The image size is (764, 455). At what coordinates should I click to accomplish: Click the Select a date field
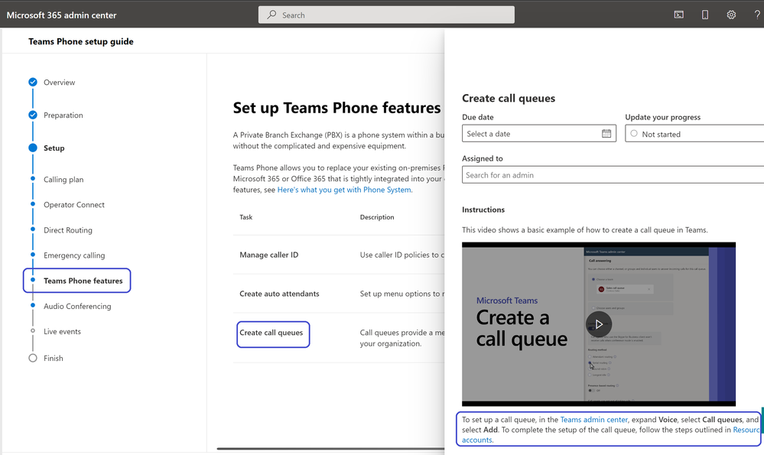pyautogui.click(x=539, y=134)
